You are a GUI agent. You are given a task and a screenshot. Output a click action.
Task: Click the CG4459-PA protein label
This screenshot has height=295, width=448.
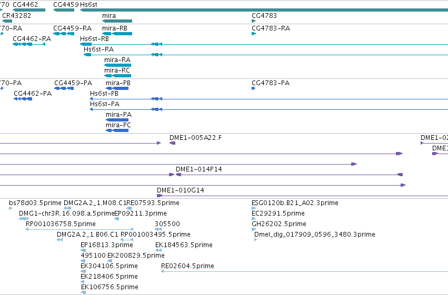(x=73, y=83)
